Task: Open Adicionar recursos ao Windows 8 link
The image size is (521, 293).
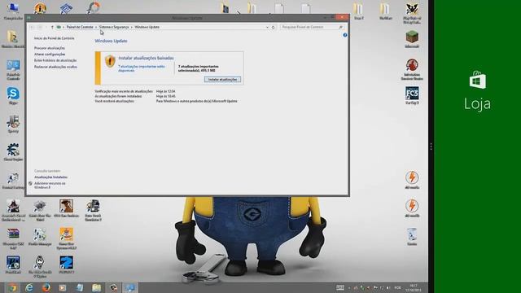Action: click(50, 186)
